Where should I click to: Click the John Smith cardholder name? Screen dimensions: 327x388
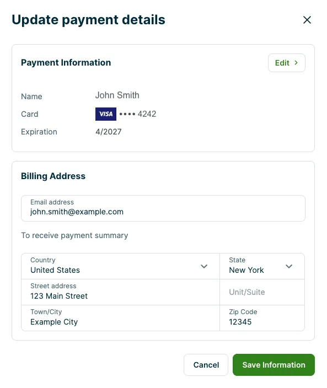pos(117,95)
